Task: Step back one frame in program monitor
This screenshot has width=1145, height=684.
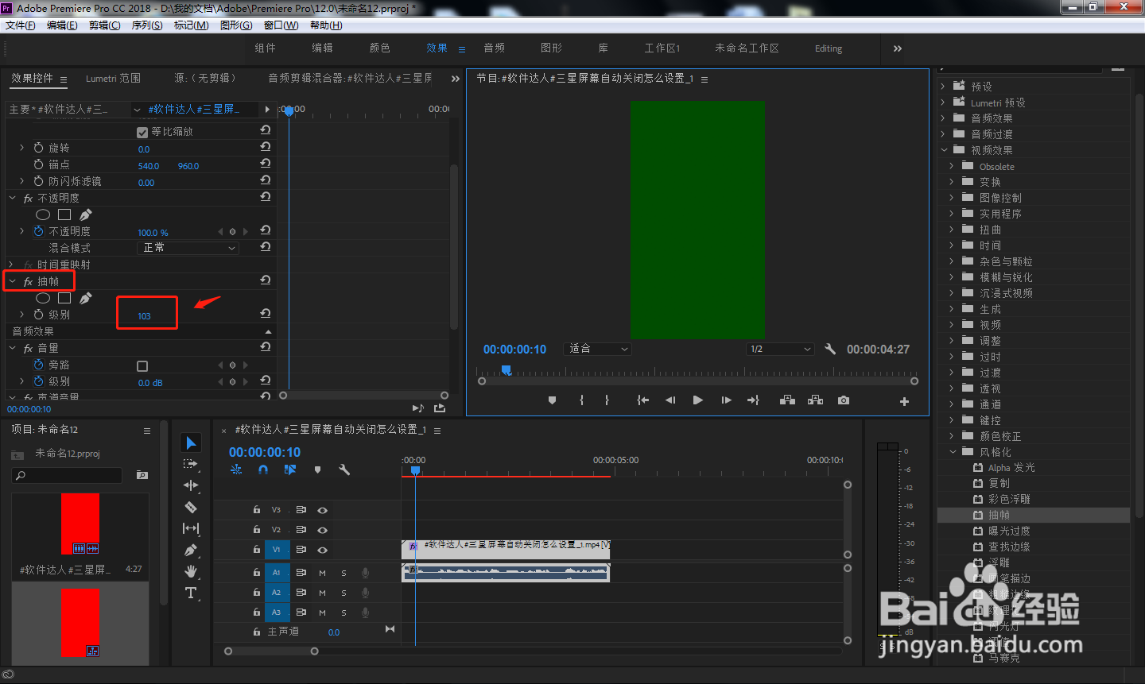Action: point(670,400)
